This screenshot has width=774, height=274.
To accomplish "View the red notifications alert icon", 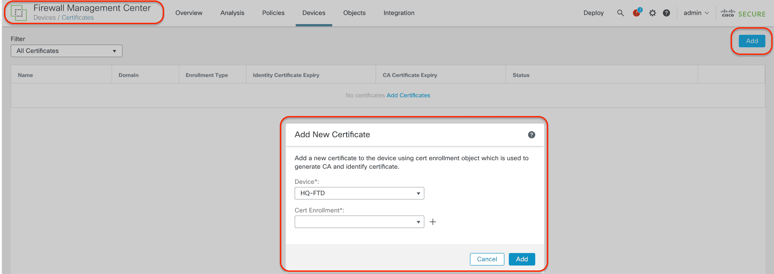I will tap(636, 13).
